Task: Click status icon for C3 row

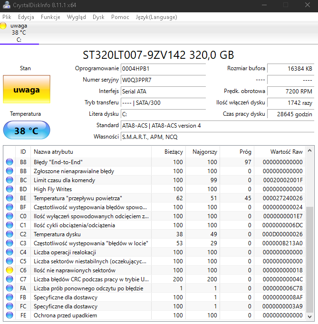Action: 10,243
